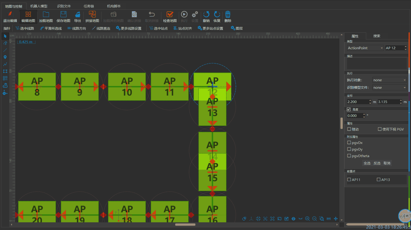Toggle the 使用下视 PGV checkbox
411x230 pixels.
click(x=380, y=129)
